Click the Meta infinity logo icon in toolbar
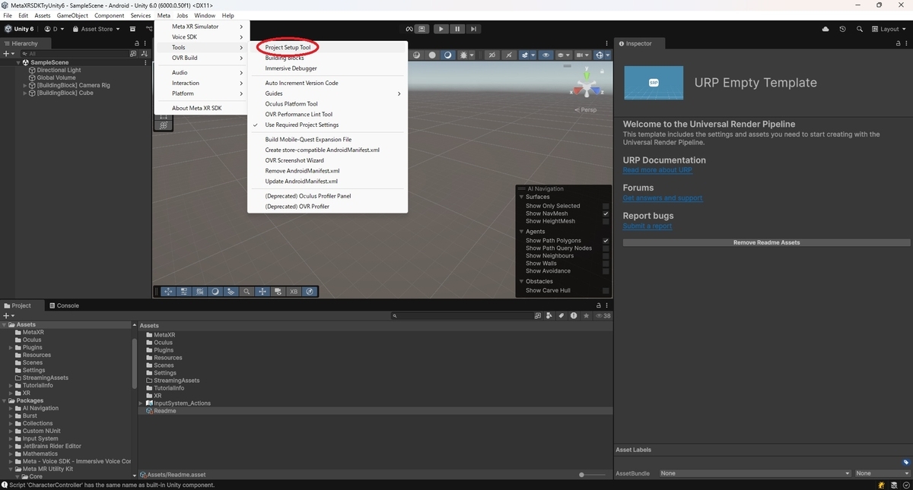913x490 pixels. [409, 29]
